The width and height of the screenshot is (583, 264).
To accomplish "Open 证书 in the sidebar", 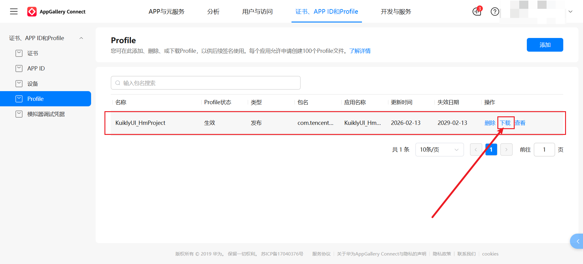I will click(32, 53).
